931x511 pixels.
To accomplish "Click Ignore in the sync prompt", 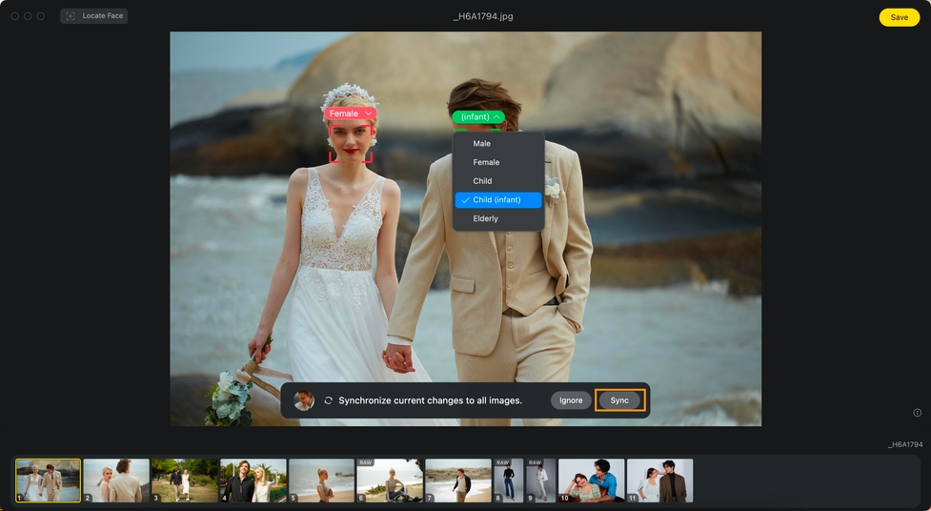I will point(571,400).
